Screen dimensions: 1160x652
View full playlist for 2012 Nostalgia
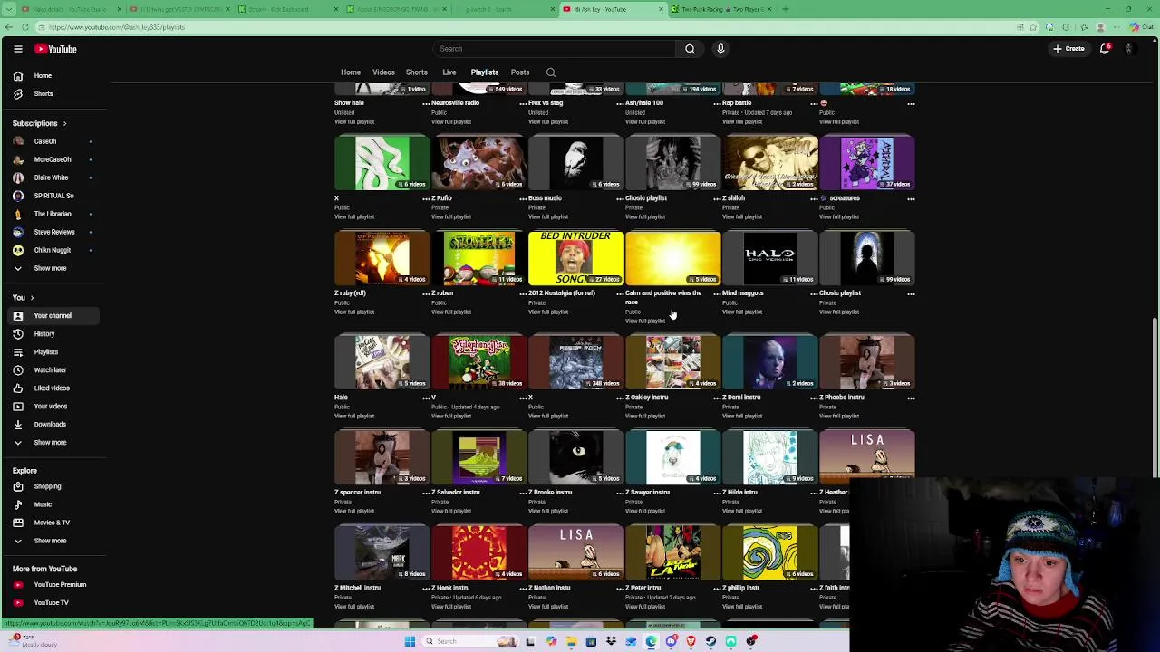coord(548,312)
